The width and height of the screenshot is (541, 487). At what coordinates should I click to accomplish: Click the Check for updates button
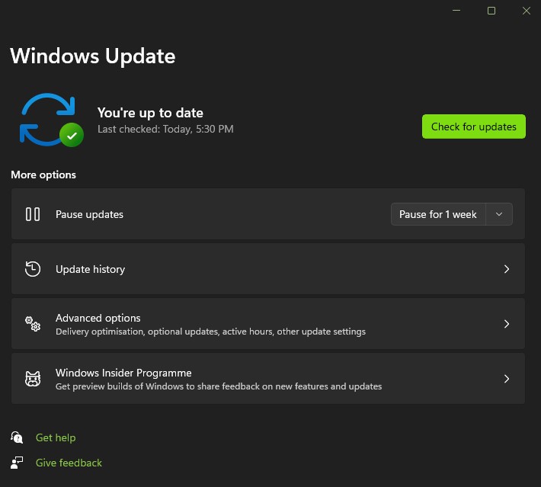473,127
